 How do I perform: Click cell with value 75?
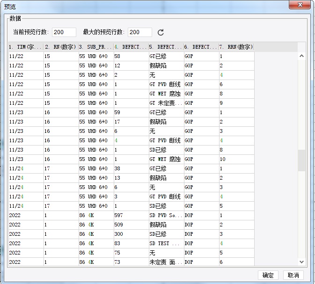click(x=131, y=253)
